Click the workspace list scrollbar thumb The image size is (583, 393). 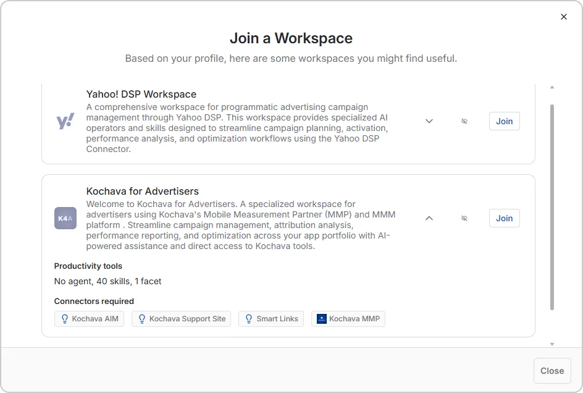tap(552, 207)
